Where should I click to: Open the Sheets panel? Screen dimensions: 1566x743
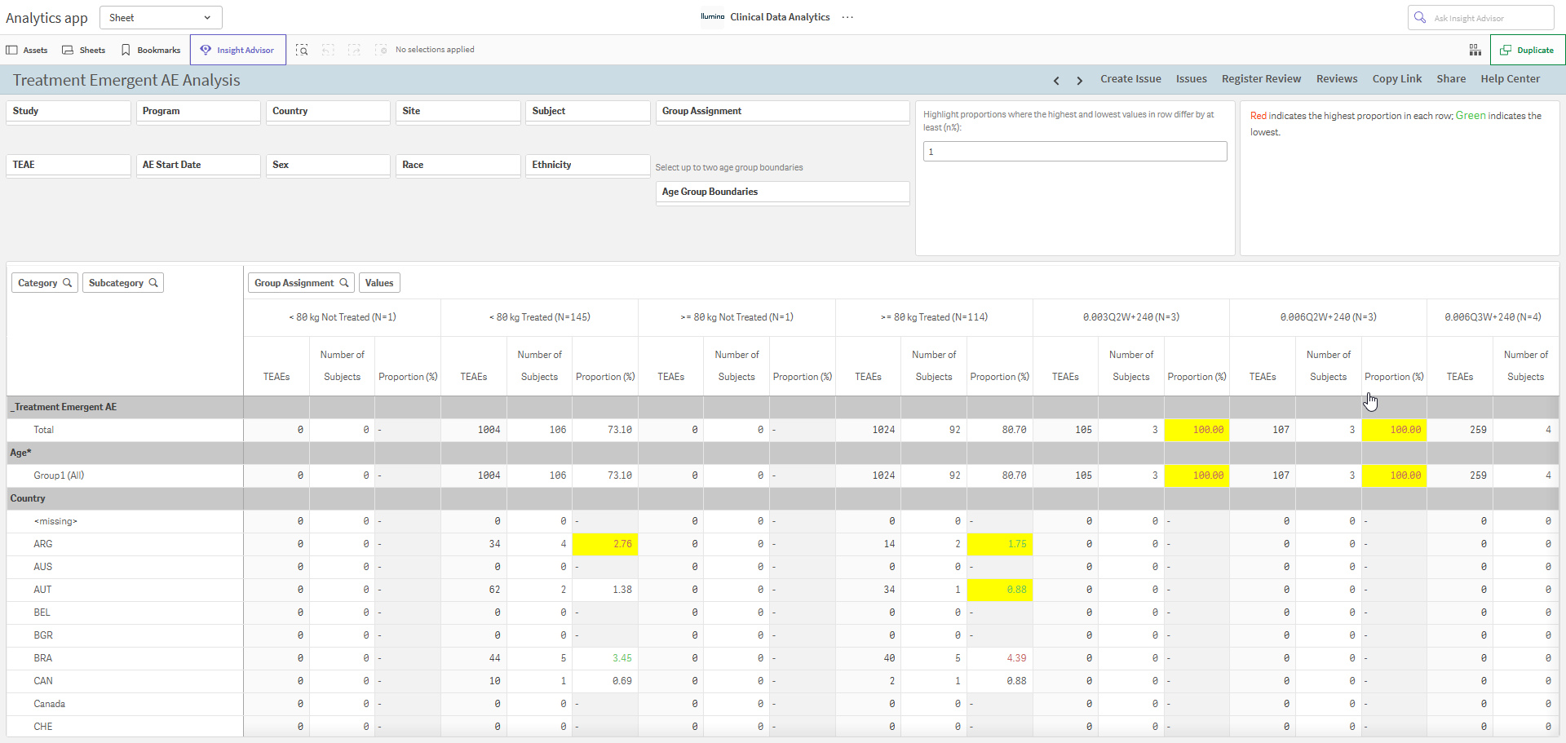pos(84,50)
